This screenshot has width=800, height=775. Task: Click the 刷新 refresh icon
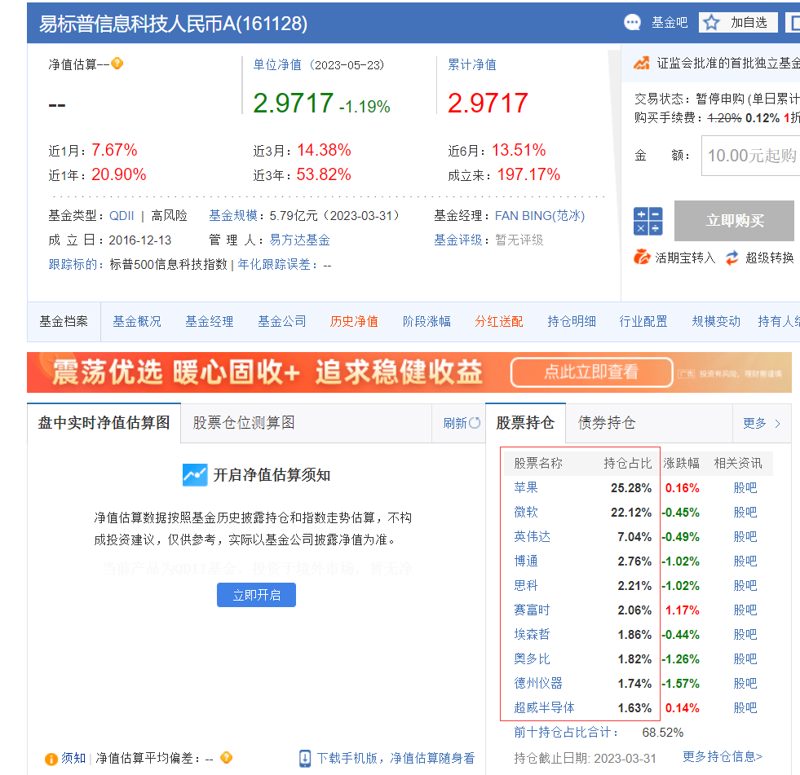coord(475,423)
